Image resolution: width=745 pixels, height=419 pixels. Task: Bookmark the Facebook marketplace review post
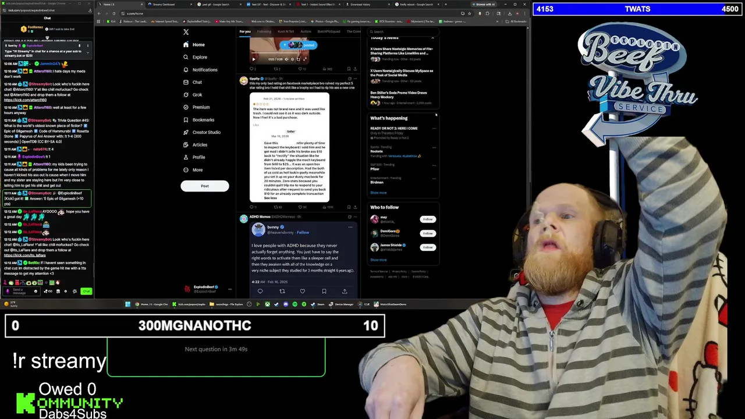point(349,207)
